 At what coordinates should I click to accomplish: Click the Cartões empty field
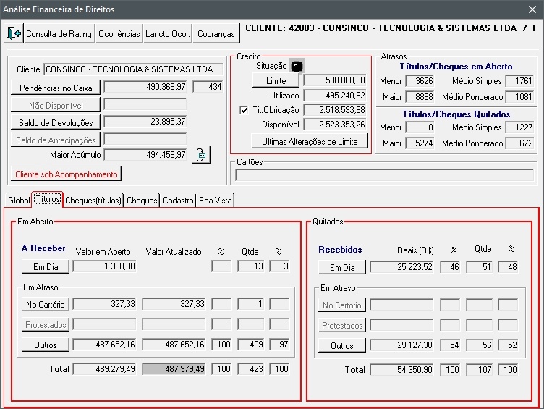pyautogui.click(x=384, y=174)
